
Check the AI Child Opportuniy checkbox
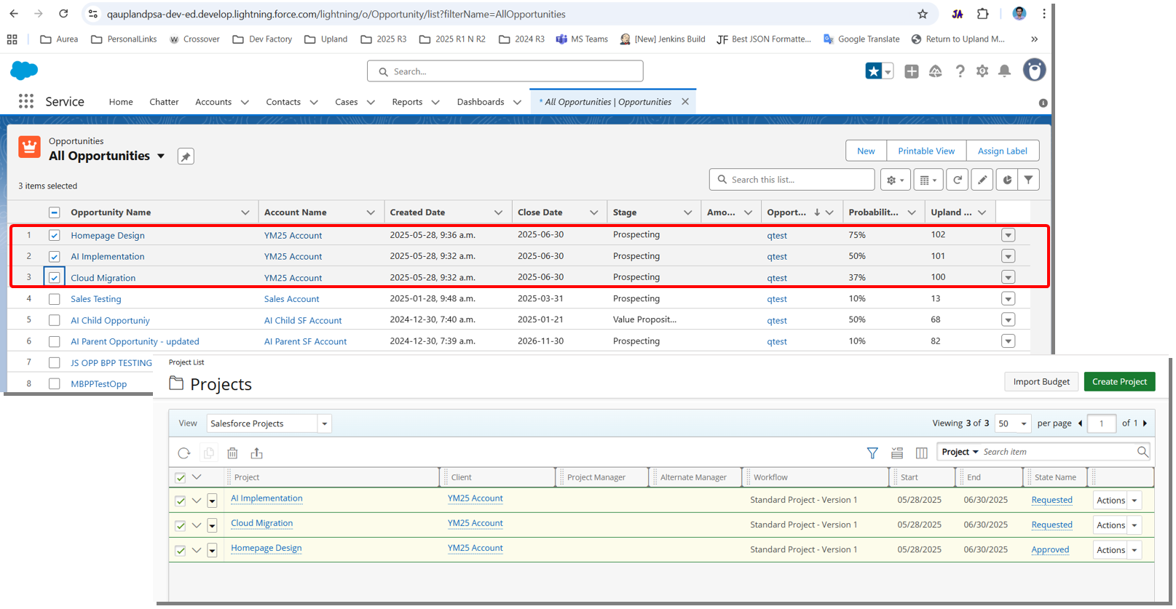click(55, 320)
